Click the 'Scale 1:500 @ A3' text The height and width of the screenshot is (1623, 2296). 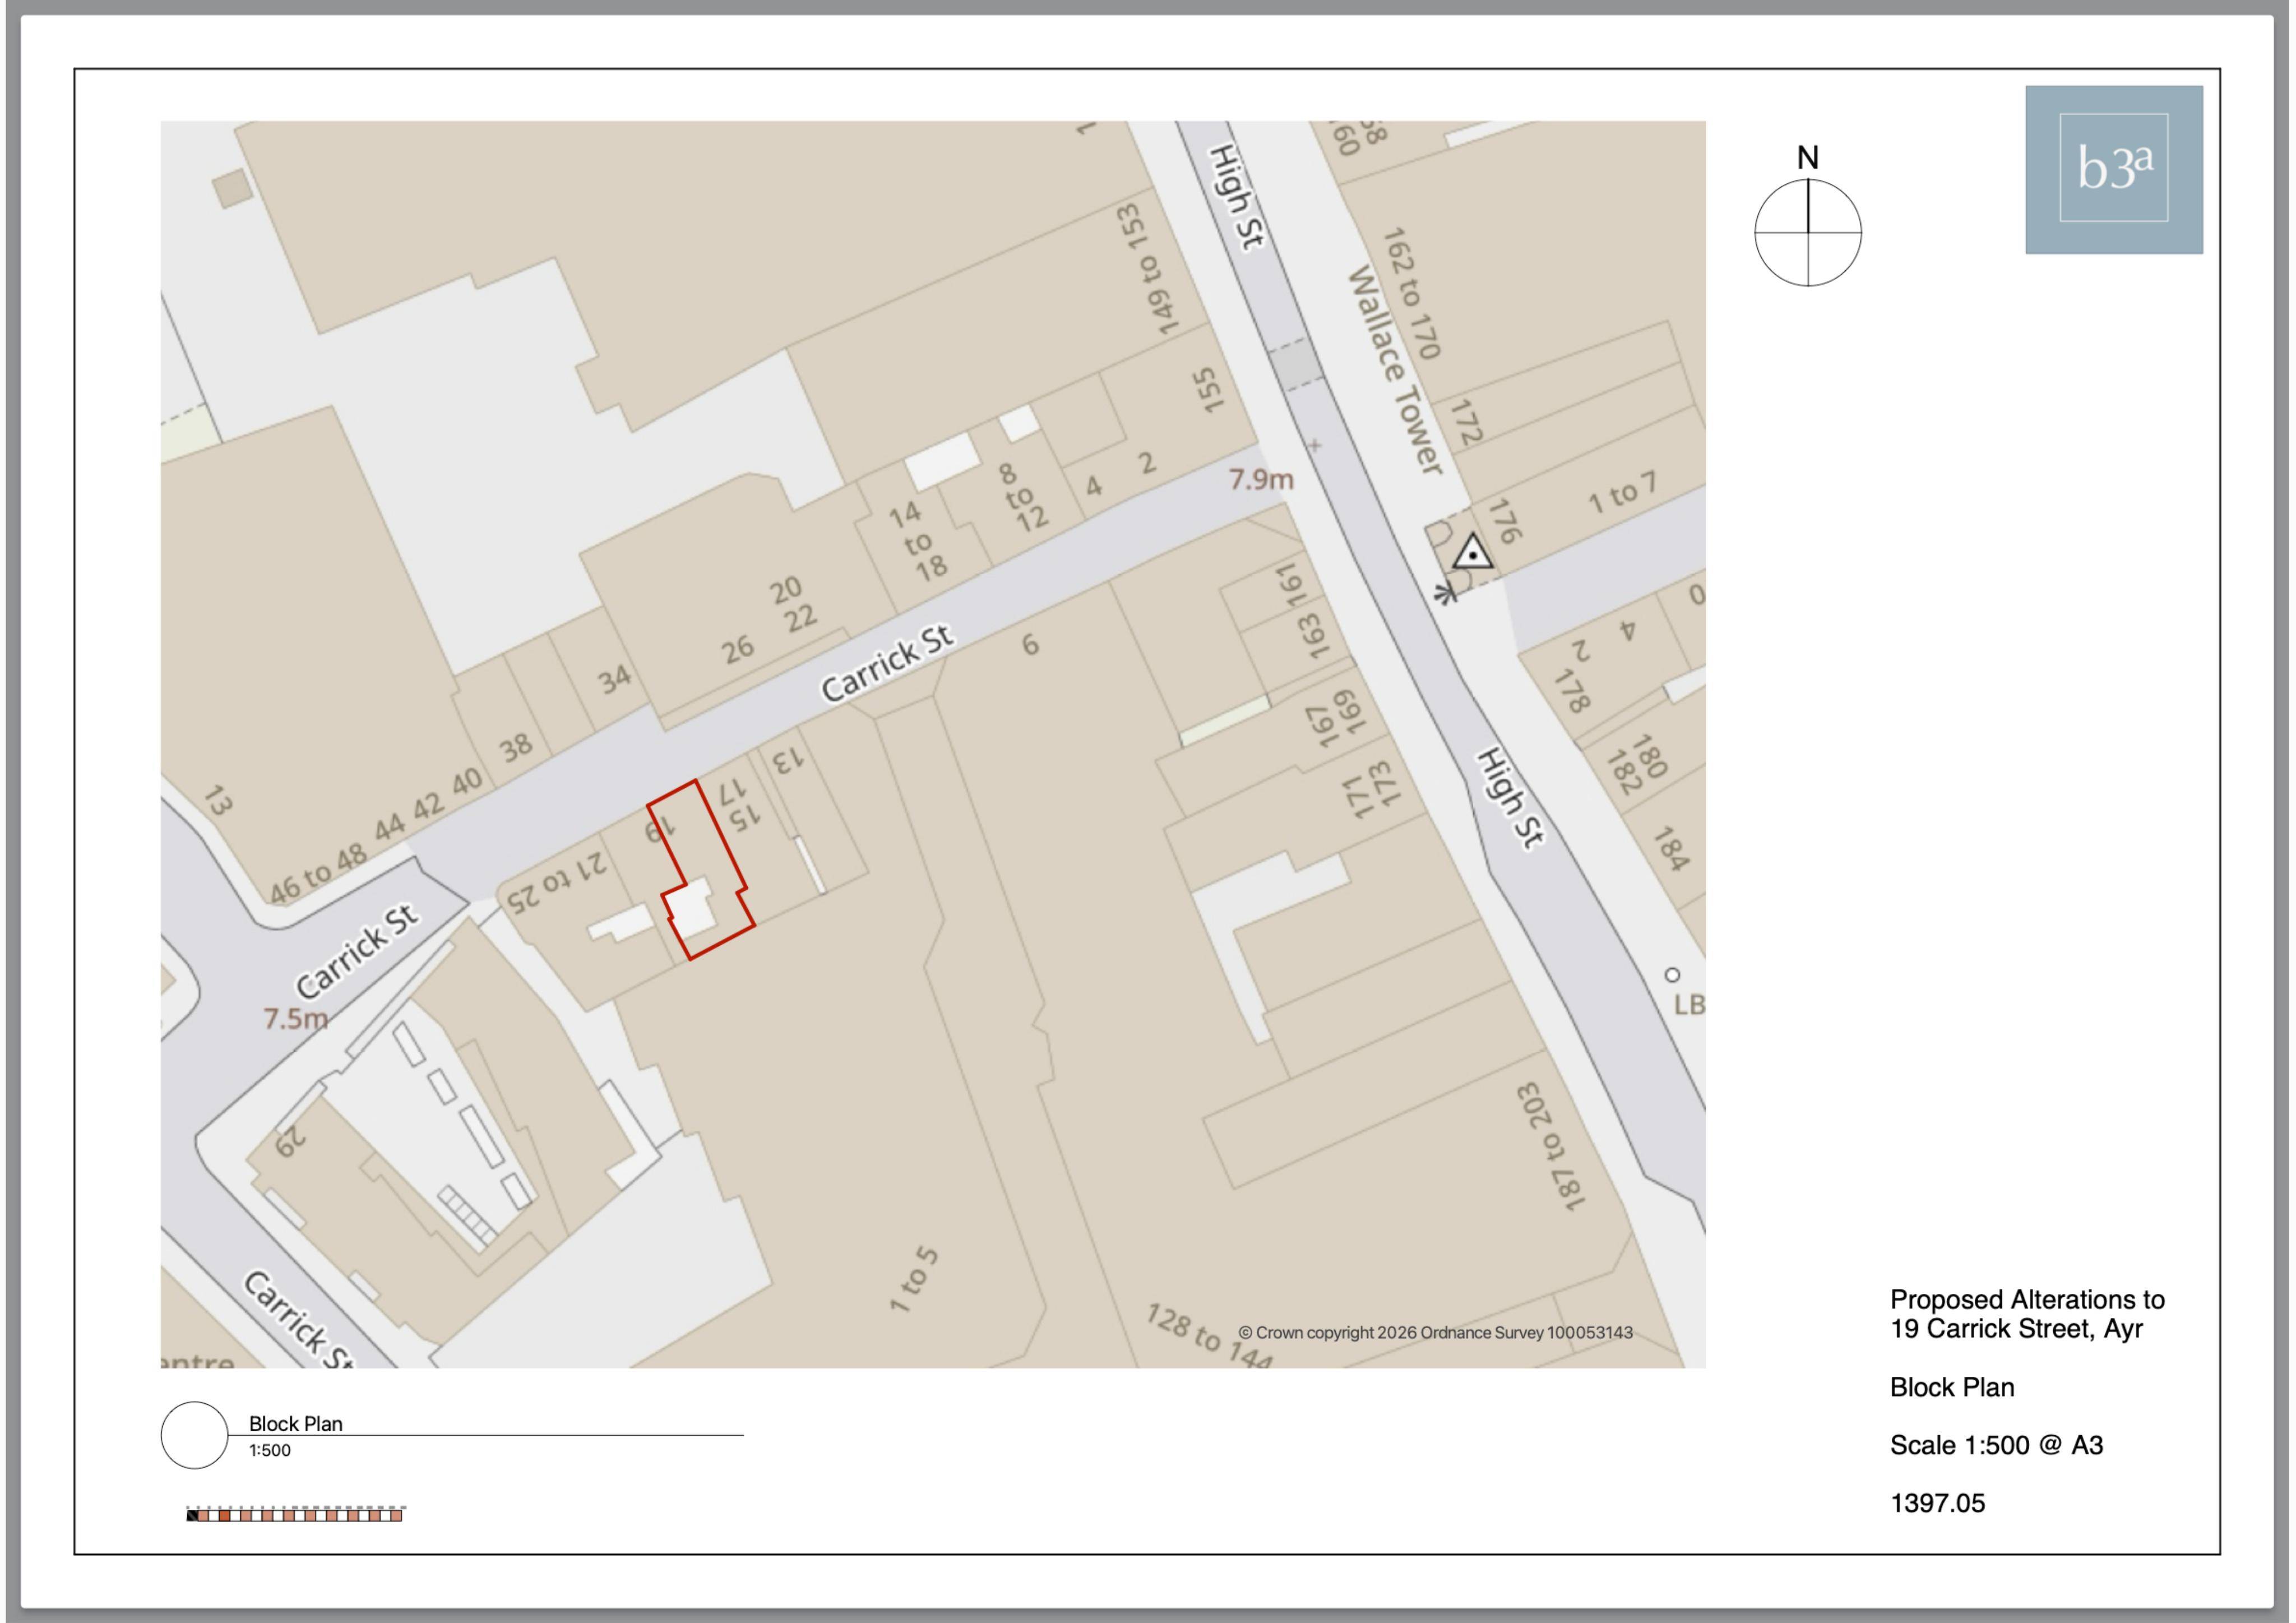click(x=1996, y=1445)
